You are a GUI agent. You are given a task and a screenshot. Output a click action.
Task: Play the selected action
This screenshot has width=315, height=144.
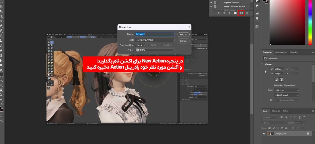pyautogui.click(x=230, y=13)
